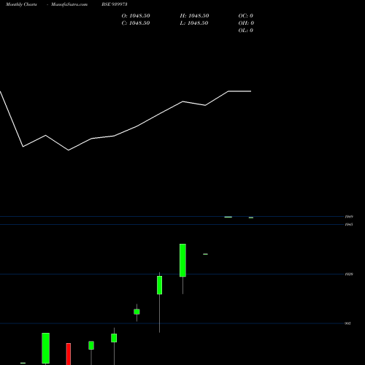Click the 'OH: 0' value
This screenshot has height=365, width=365.
point(246,23)
